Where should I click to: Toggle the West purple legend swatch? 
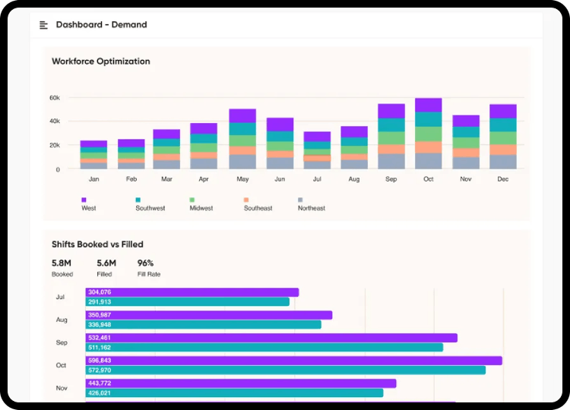84,200
